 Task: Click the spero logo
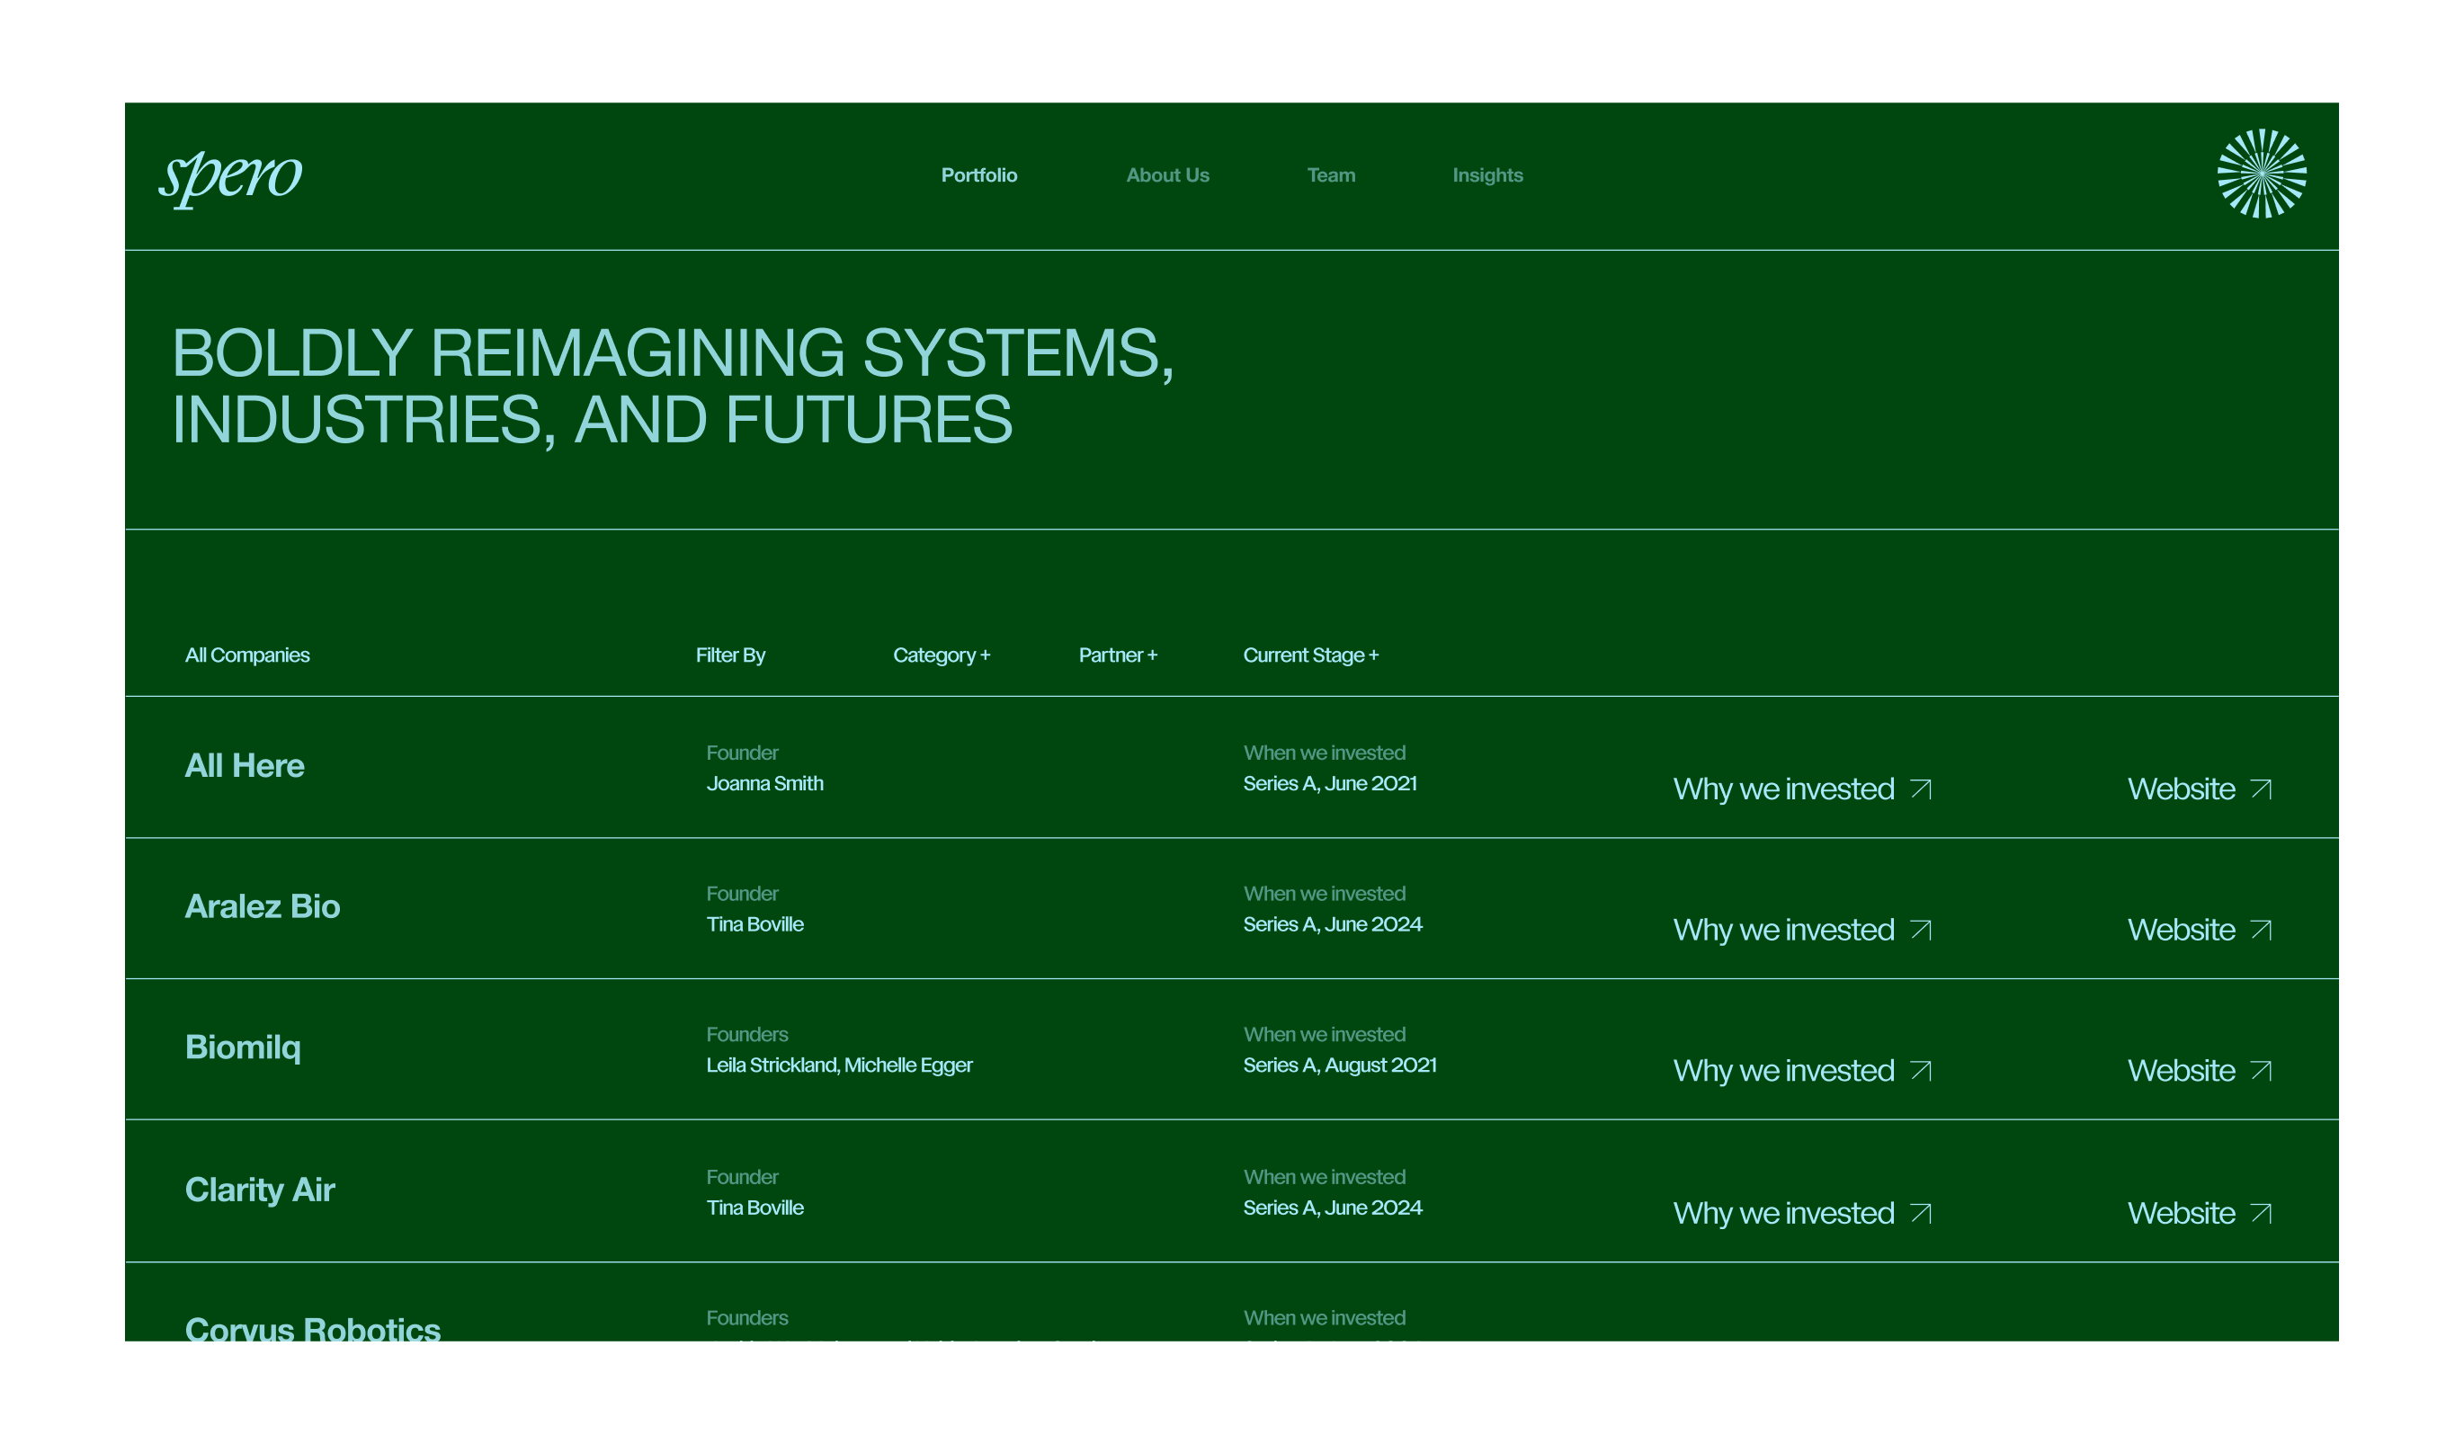pos(231,177)
